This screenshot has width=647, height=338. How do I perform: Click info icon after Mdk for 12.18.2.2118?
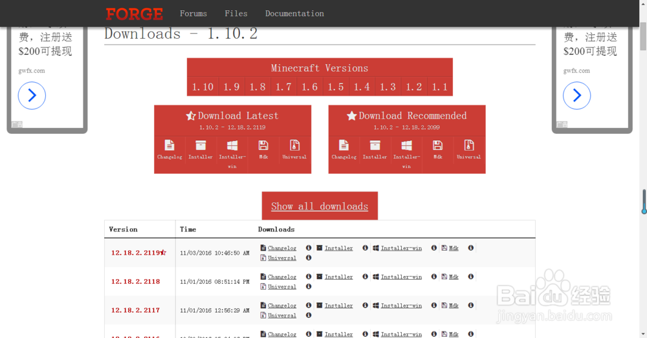click(471, 277)
